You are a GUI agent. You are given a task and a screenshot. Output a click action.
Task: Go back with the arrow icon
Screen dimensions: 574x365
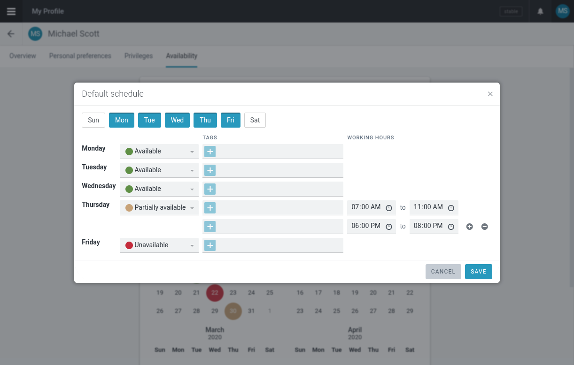[x=11, y=34]
